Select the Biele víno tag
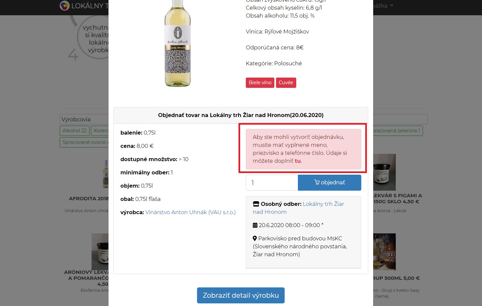The image size is (482, 306). pyautogui.click(x=260, y=83)
